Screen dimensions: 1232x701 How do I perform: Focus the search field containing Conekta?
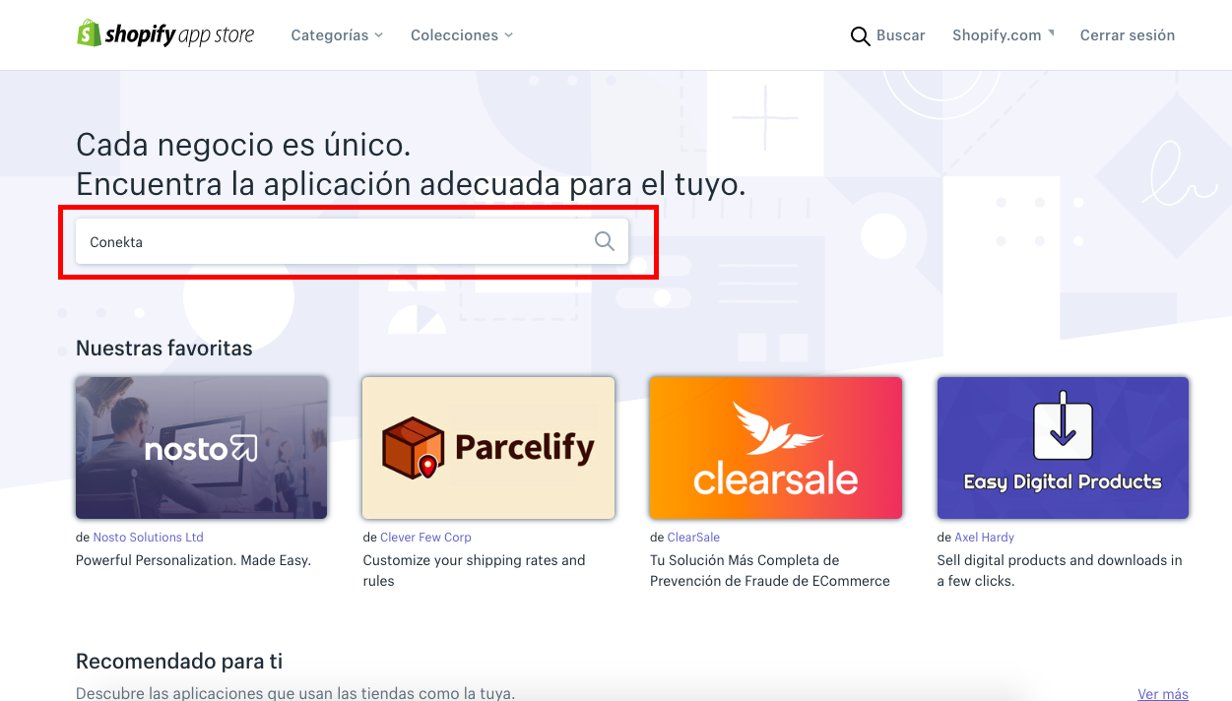pyautogui.click(x=353, y=241)
